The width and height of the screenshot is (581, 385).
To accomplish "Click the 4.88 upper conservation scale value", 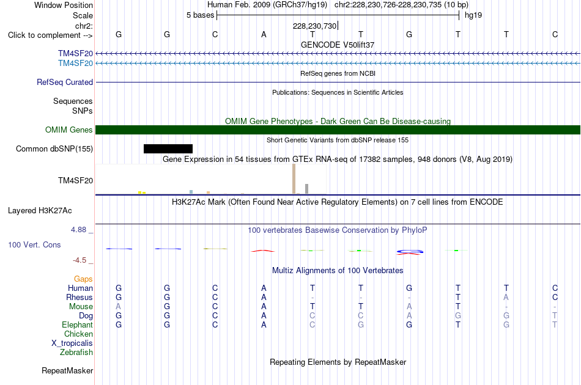I will click(78, 230).
